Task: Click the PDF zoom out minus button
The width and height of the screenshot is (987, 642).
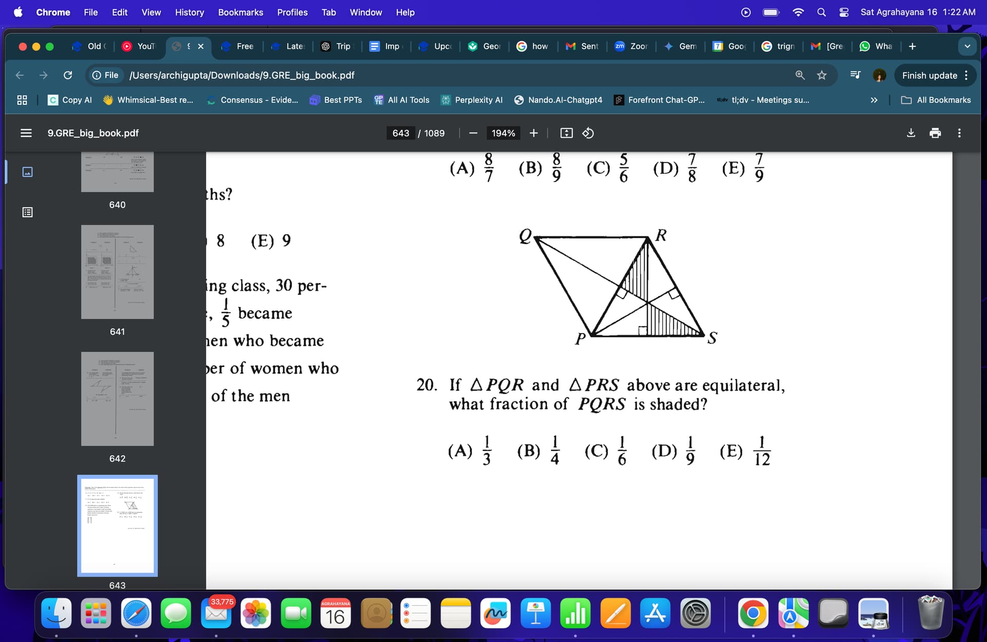Action: tap(473, 133)
